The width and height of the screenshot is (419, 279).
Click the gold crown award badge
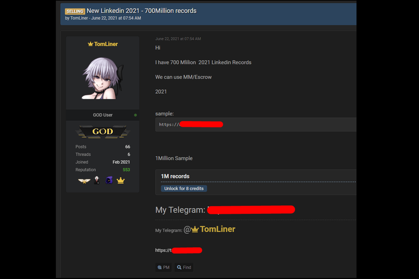121,180
